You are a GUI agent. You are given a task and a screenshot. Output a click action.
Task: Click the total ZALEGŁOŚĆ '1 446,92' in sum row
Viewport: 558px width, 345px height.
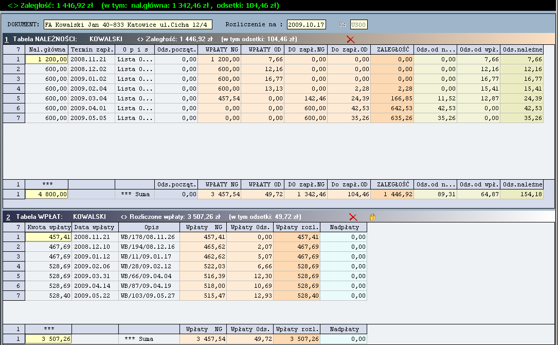(392, 194)
